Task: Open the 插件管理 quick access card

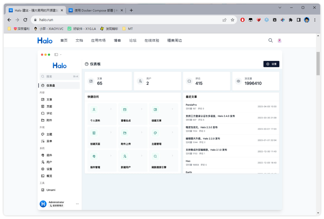Action: click(x=102, y=161)
